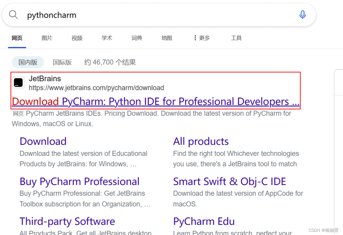Open the 词典 tab
The image size is (343, 235).
tap(137, 38)
